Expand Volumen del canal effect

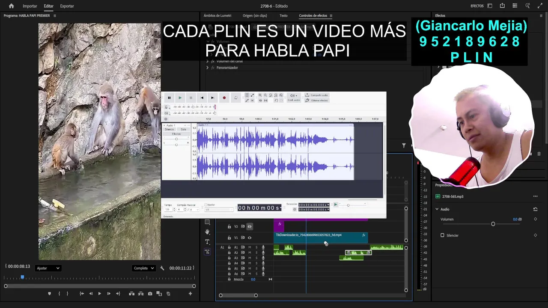pos(208,61)
